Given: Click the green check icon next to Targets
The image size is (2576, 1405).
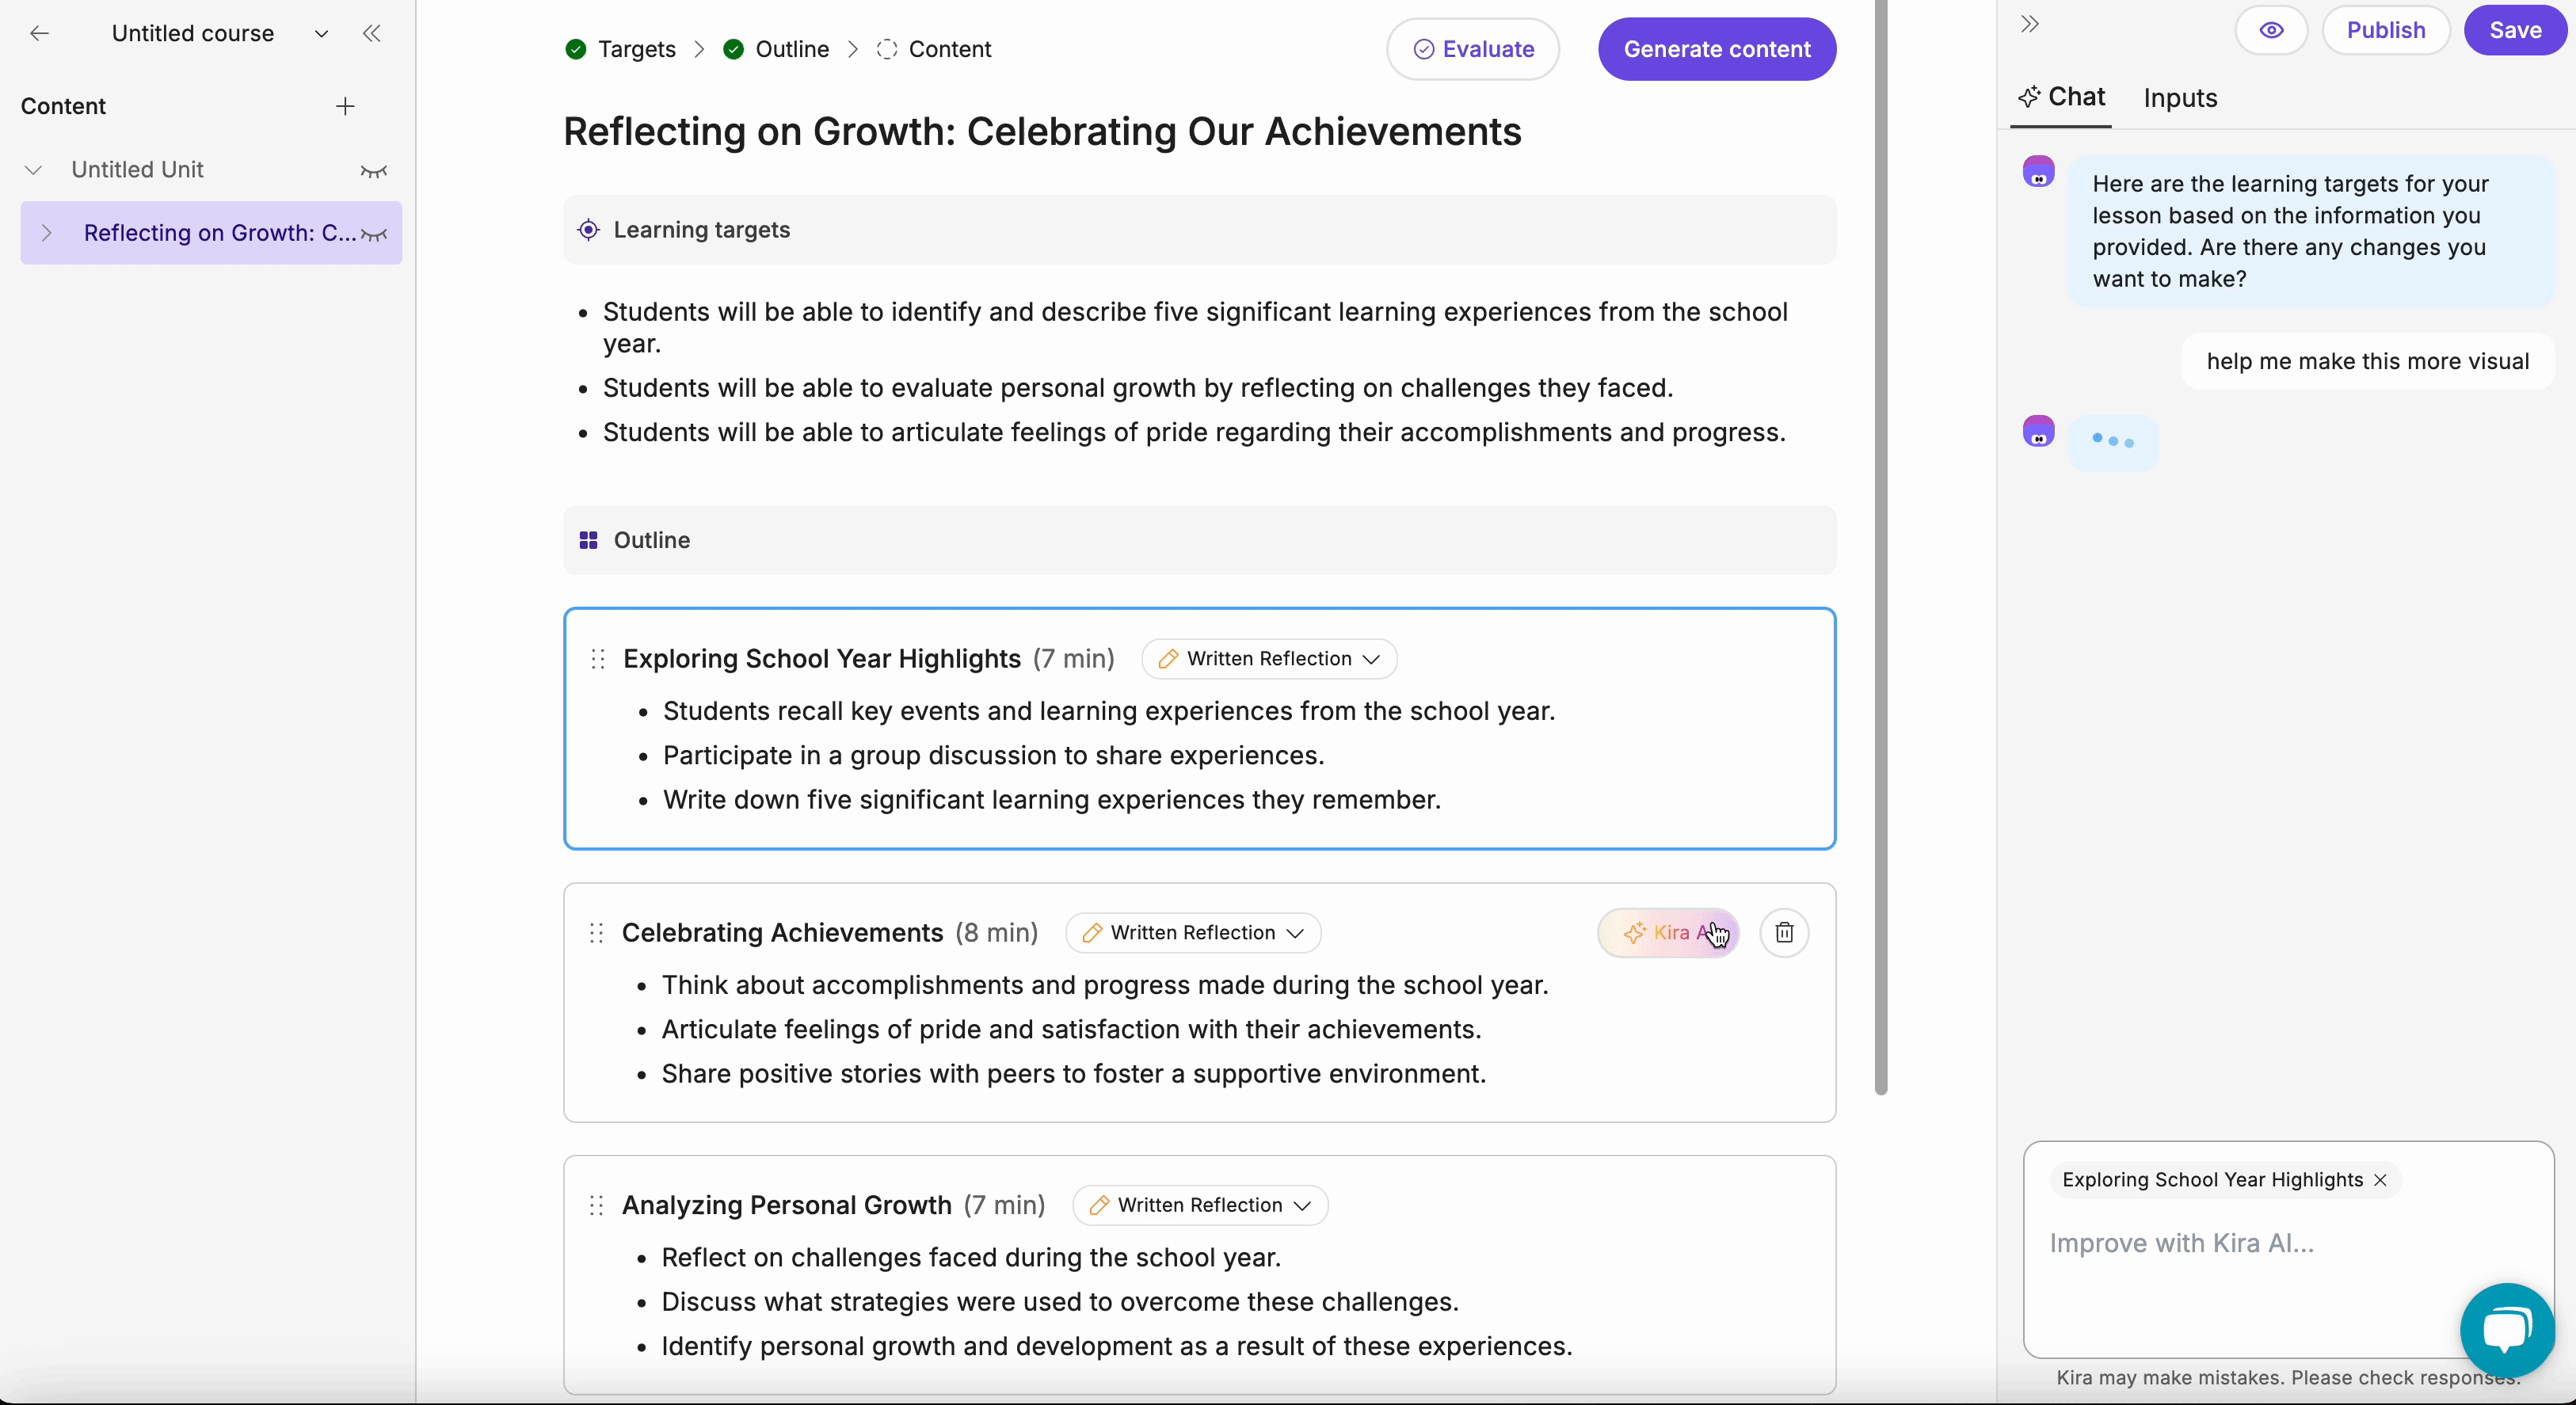Looking at the screenshot, I should (575, 49).
